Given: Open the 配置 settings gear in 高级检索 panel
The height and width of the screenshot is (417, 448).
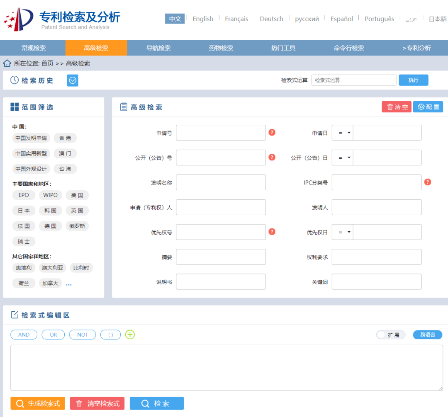Looking at the screenshot, I should (x=428, y=107).
